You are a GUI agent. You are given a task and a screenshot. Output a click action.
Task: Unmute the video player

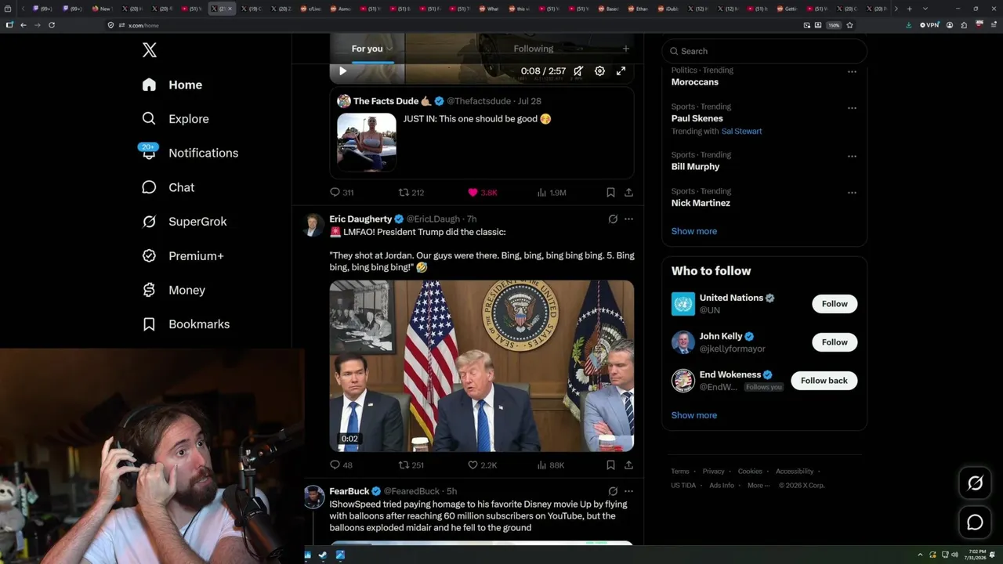tap(578, 71)
